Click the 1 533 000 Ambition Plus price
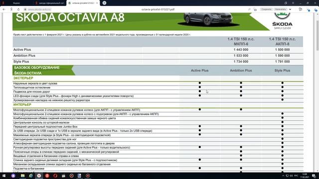 [x=241, y=56]
